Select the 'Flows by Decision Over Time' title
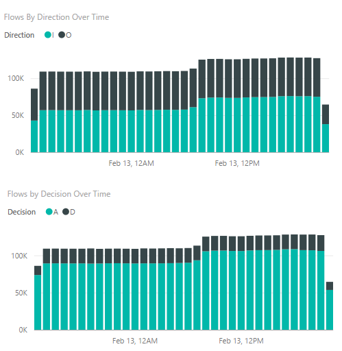 coord(59,194)
